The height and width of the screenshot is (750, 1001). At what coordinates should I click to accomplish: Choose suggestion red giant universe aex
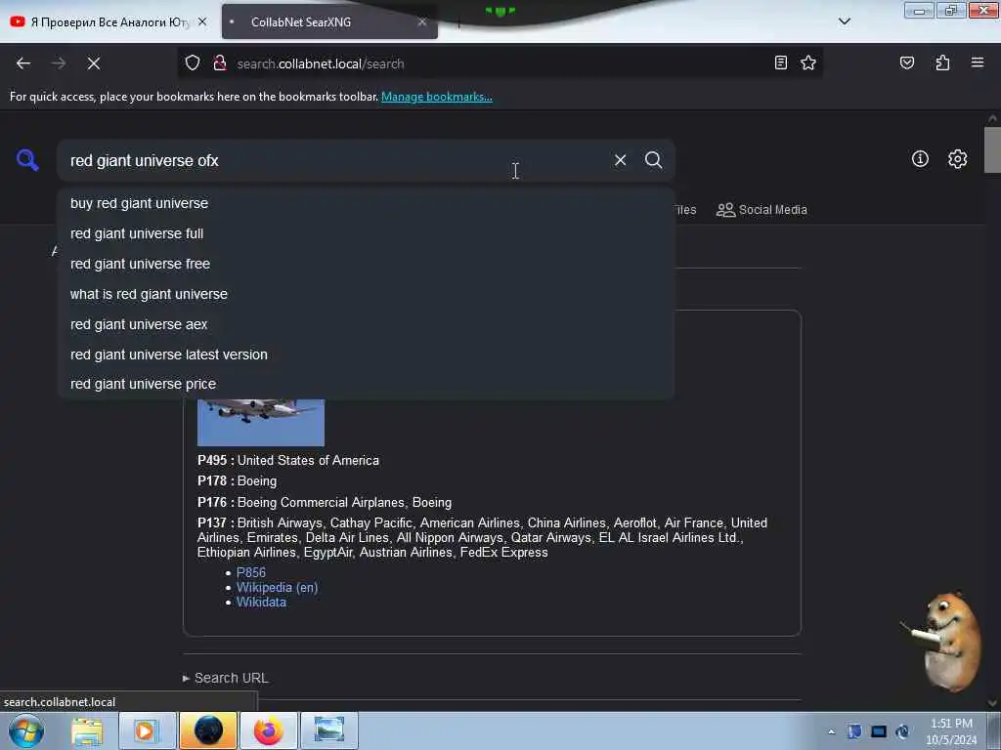point(366,324)
